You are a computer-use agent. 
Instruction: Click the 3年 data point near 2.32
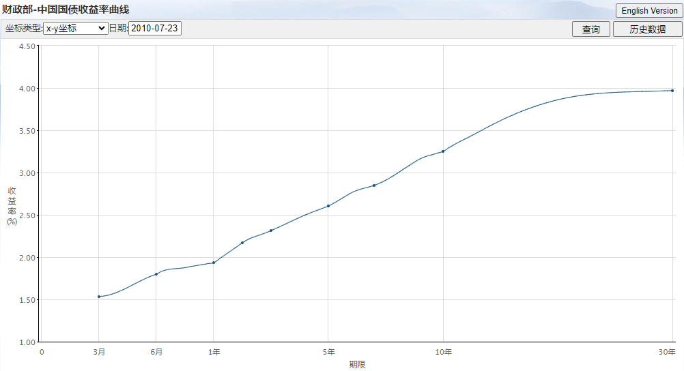[x=271, y=231]
